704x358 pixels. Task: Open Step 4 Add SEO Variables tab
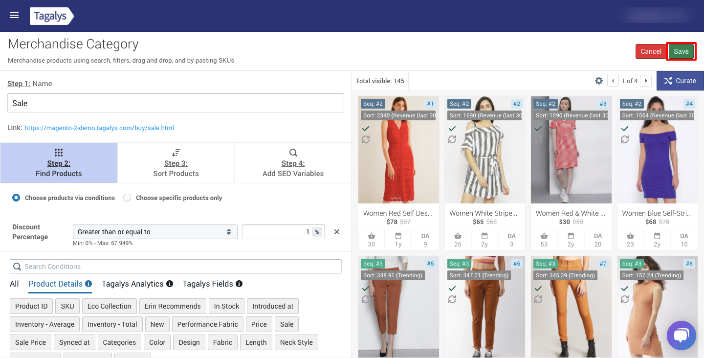293,163
